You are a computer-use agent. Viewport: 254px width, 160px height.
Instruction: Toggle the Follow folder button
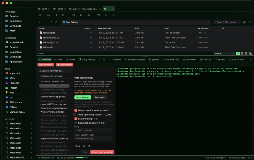click(64, 65)
